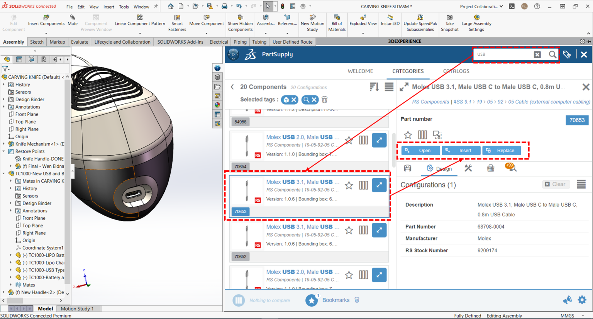Toggle the list view icon in PartSupply
Screen dimensions: 593x319
tap(388, 87)
